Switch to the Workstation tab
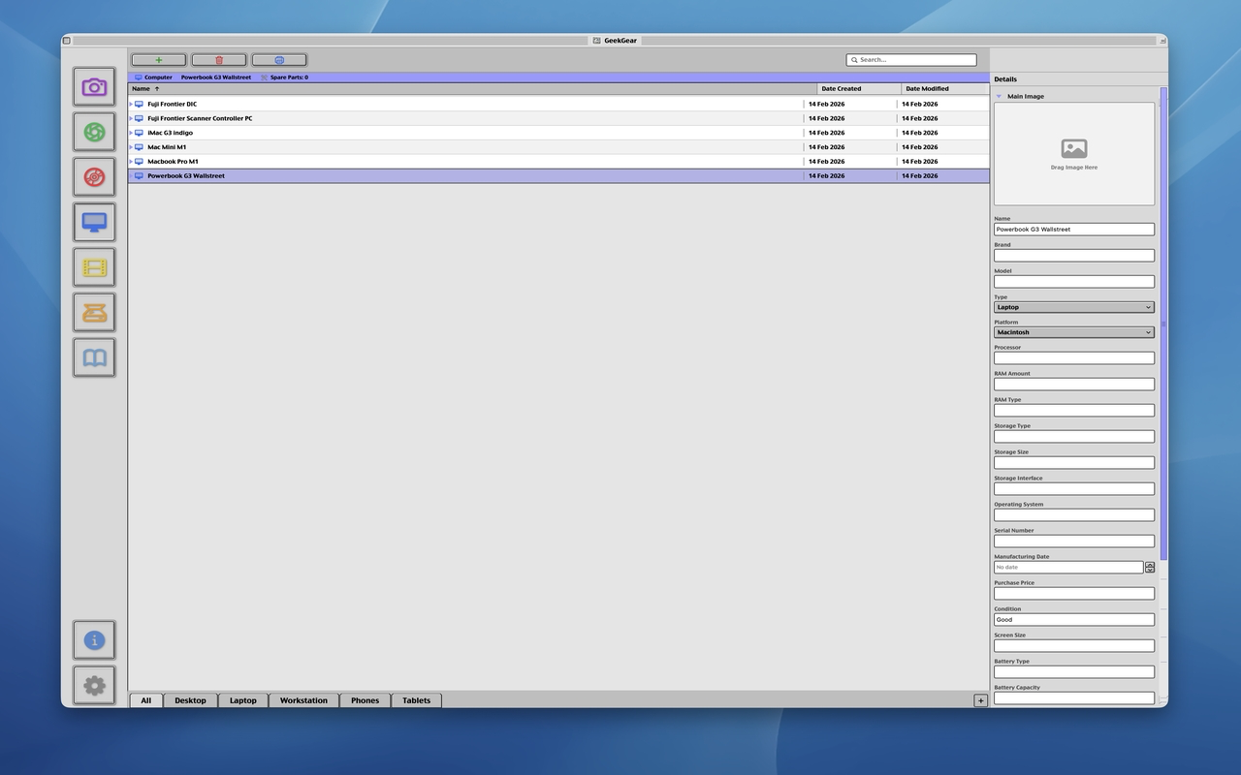This screenshot has height=775, width=1241. (x=303, y=700)
